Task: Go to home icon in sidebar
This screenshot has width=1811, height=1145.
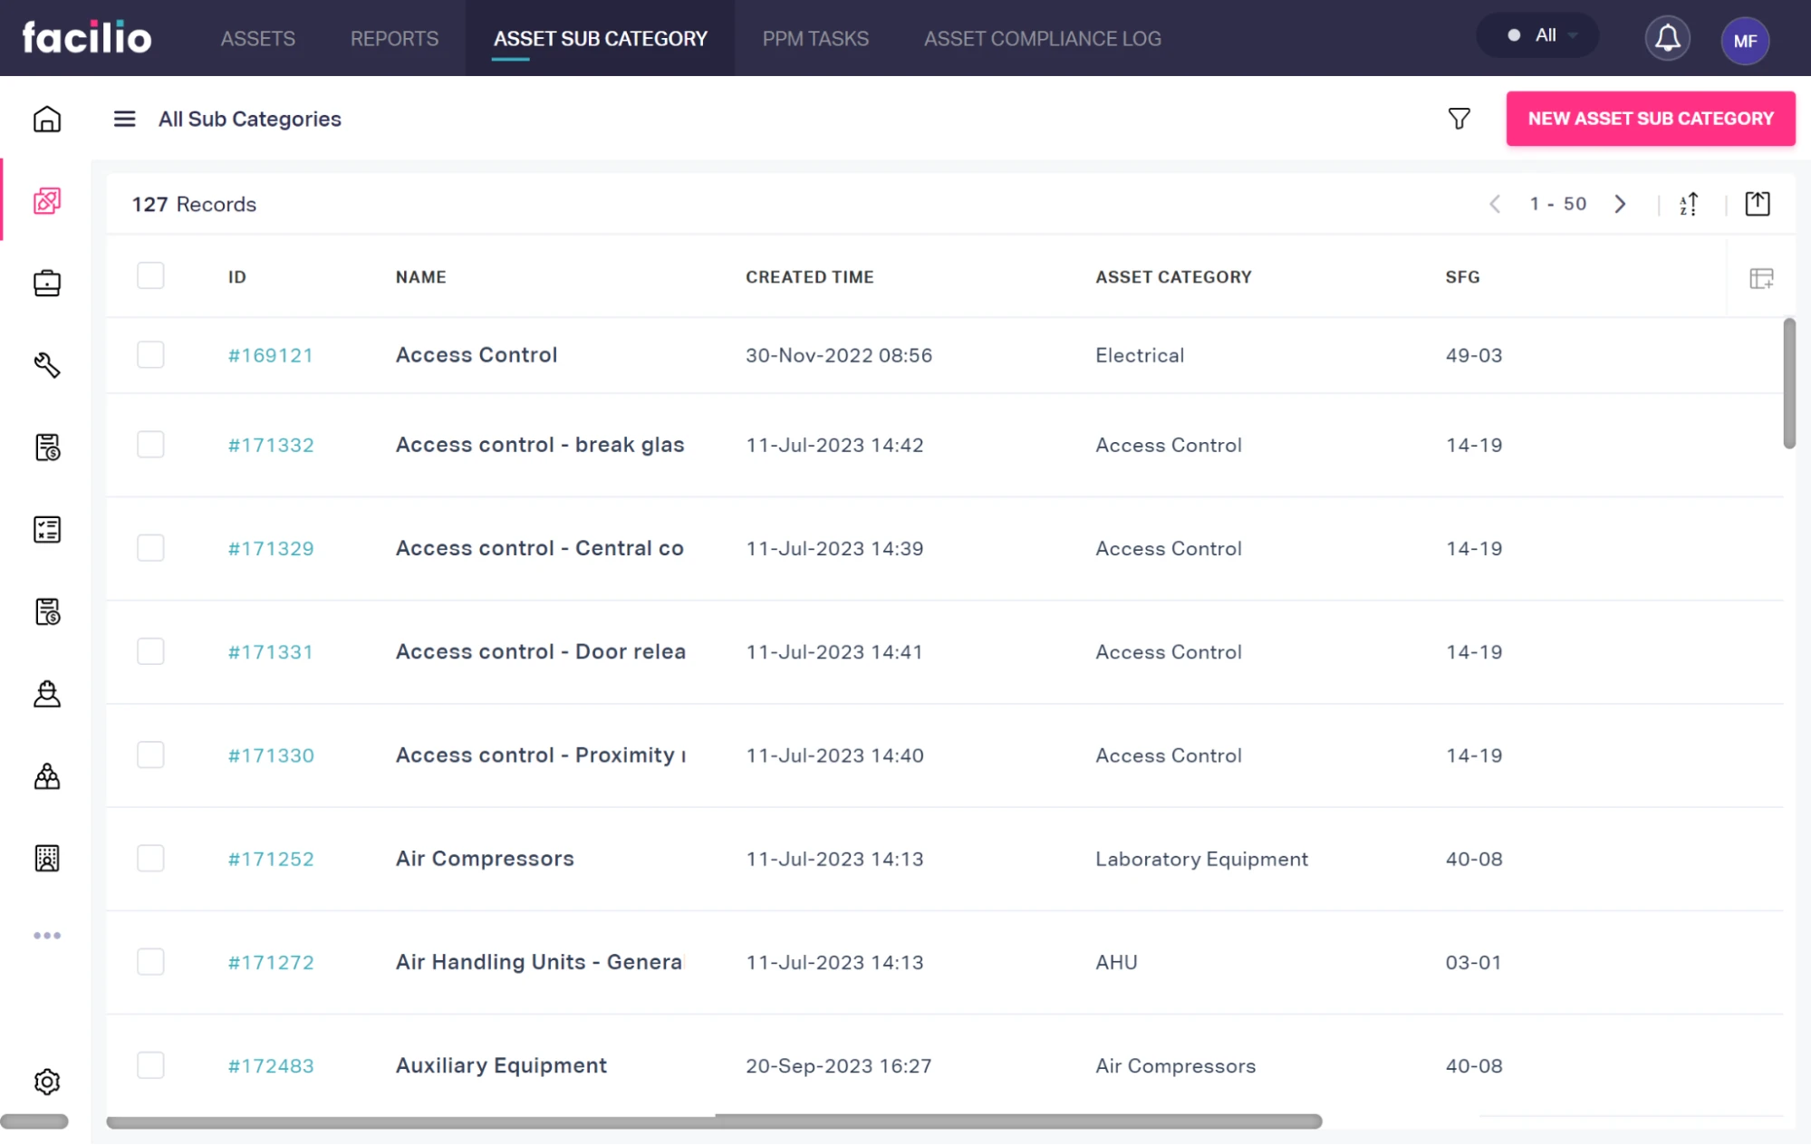Action: [47, 119]
